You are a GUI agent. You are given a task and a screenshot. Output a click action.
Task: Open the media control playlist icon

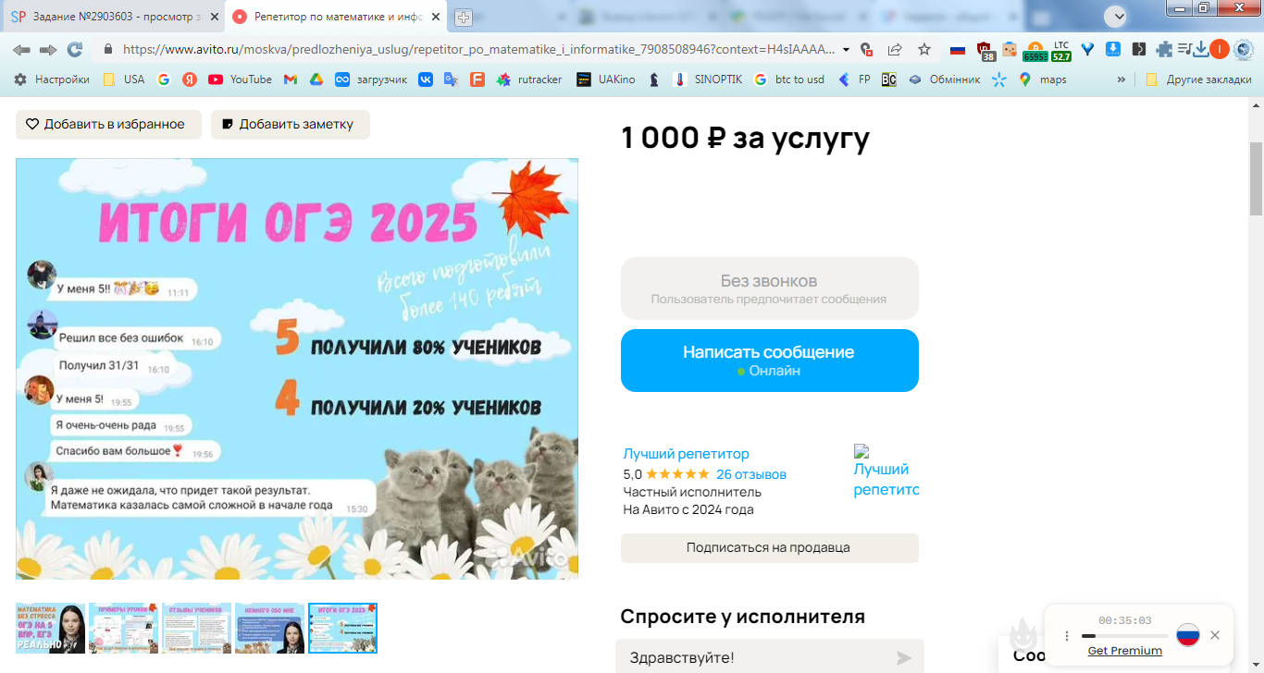[1184, 50]
